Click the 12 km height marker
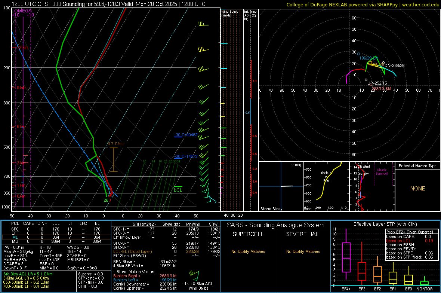 pyautogui.click(x=21, y=48)
